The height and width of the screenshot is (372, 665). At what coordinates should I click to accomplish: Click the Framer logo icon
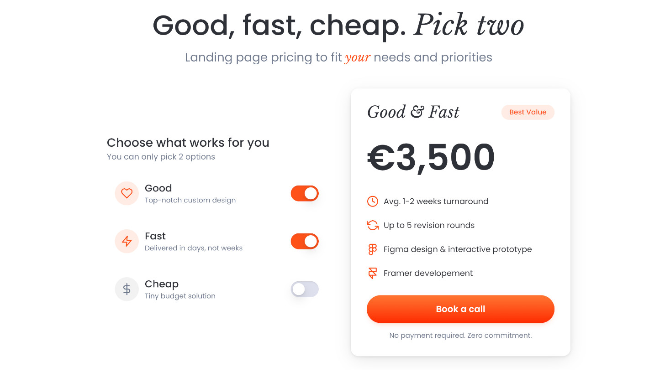coord(373,273)
